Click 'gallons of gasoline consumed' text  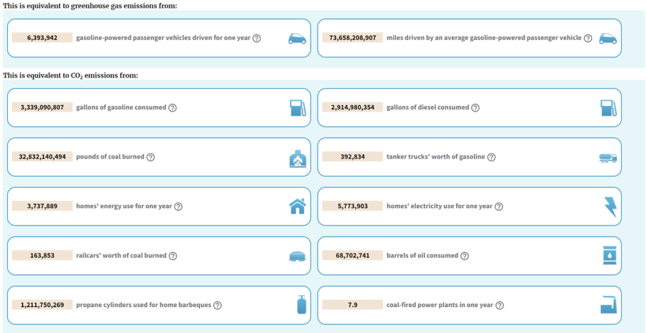121,107
